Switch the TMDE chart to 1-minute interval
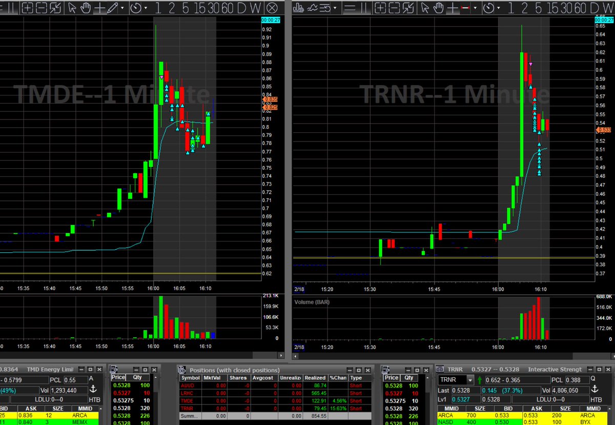Screen dimensions: 615x425 (x=158, y=8)
